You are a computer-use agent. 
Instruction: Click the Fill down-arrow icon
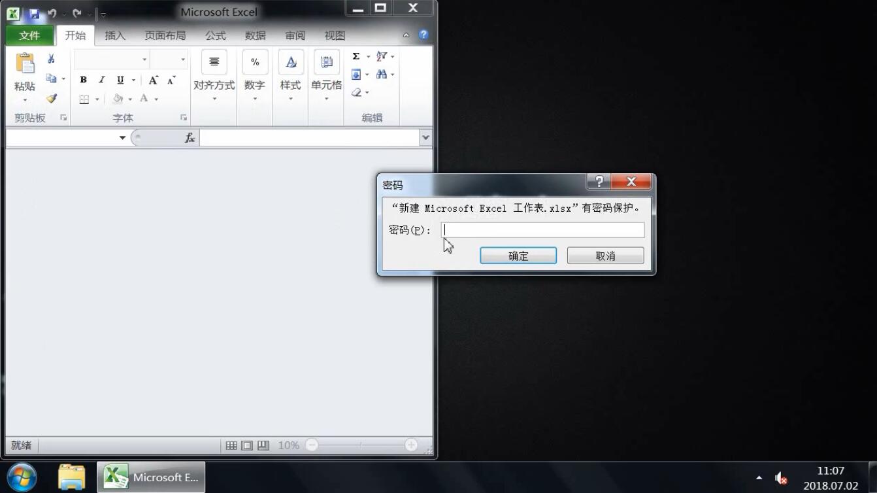tap(356, 75)
